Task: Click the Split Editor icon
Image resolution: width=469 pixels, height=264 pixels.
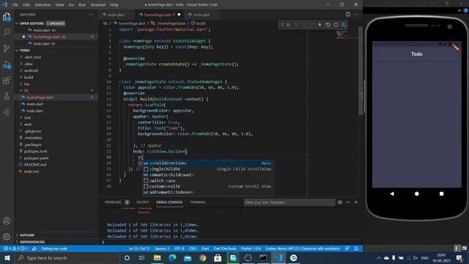Action: [348, 15]
